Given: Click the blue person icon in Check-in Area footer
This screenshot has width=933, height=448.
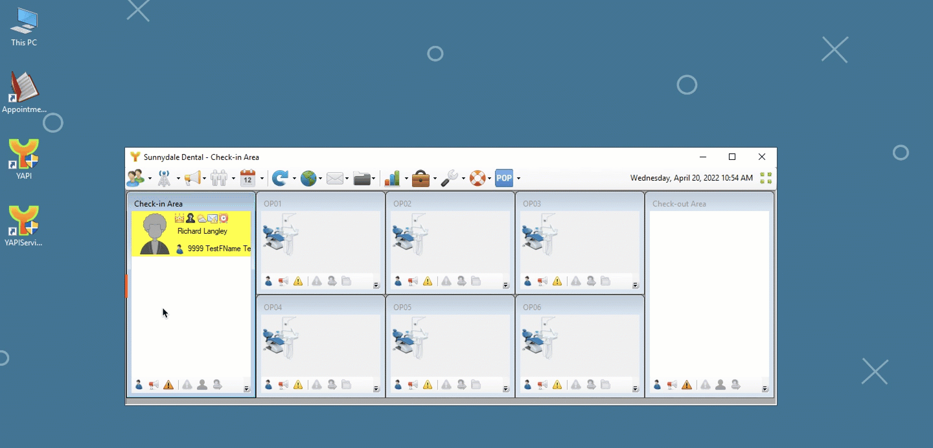Looking at the screenshot, I should (x=139, y=385).
